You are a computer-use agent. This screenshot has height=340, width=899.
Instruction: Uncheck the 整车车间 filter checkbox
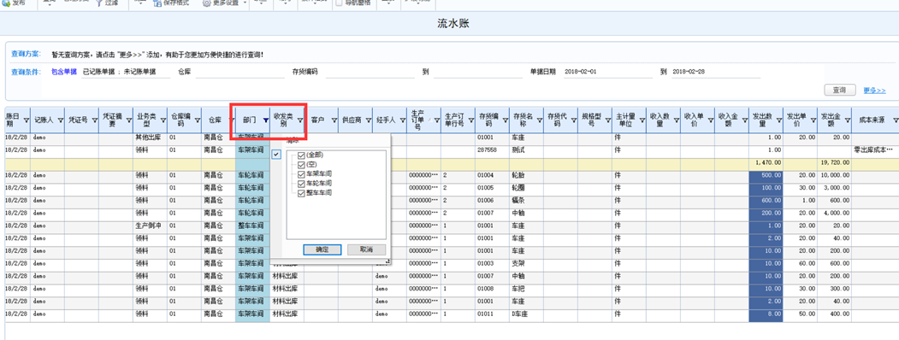pos(301,193)
